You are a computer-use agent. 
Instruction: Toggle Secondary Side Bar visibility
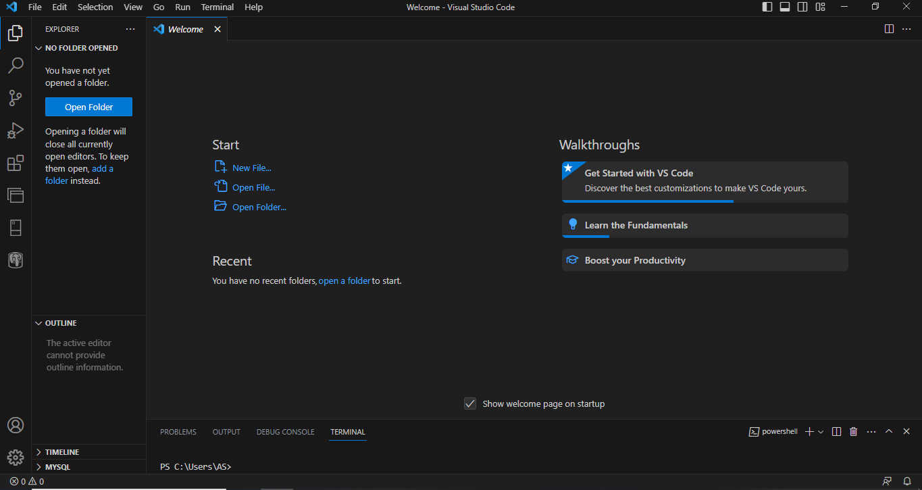[x=802, y=7]
